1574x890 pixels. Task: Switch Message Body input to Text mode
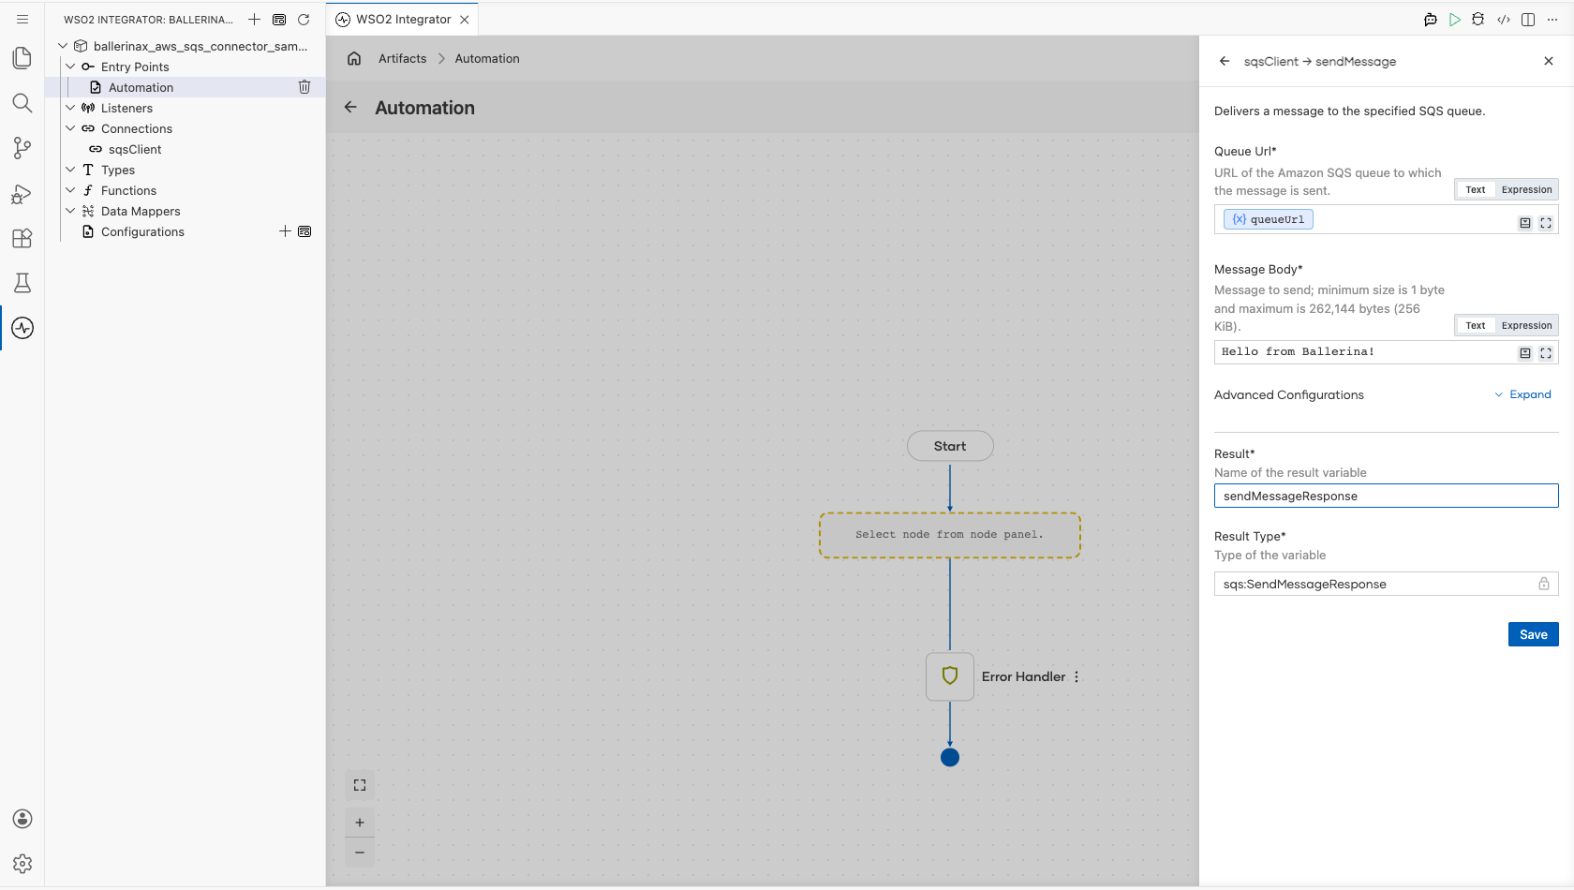(x=1476, y=325)
